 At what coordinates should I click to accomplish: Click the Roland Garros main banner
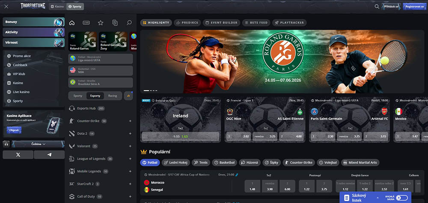[x=282, y=62]
